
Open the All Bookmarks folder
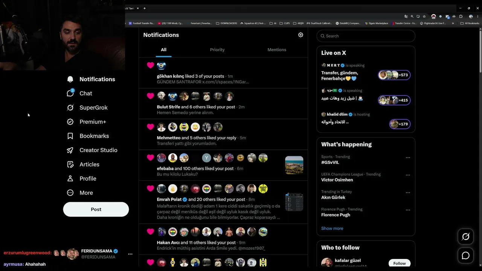pos(470,23)
